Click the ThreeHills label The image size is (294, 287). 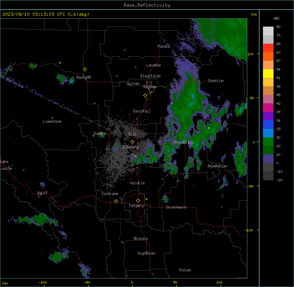(x=183, y=142)
